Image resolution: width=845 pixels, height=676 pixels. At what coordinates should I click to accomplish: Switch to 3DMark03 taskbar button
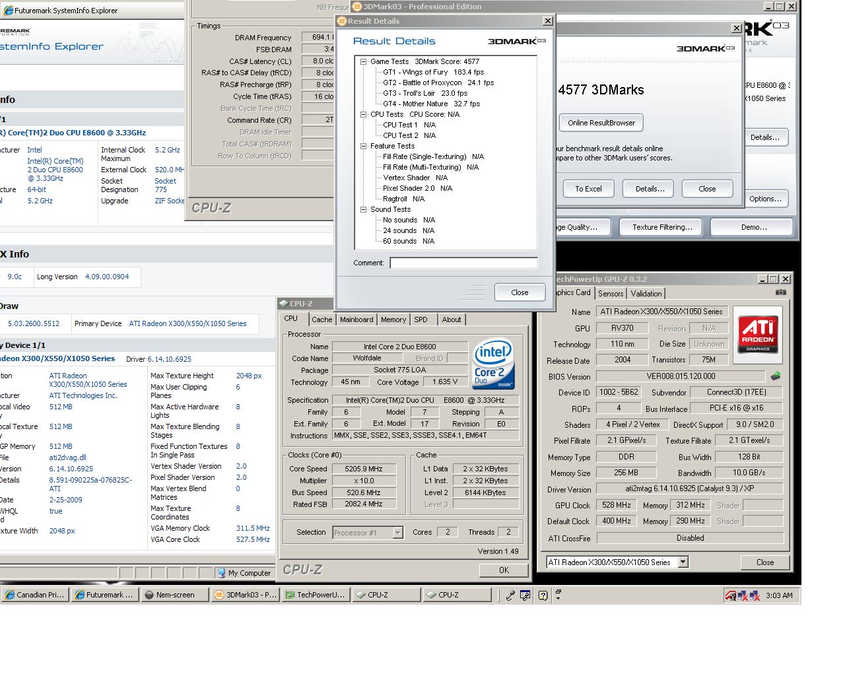coord(245,595)
